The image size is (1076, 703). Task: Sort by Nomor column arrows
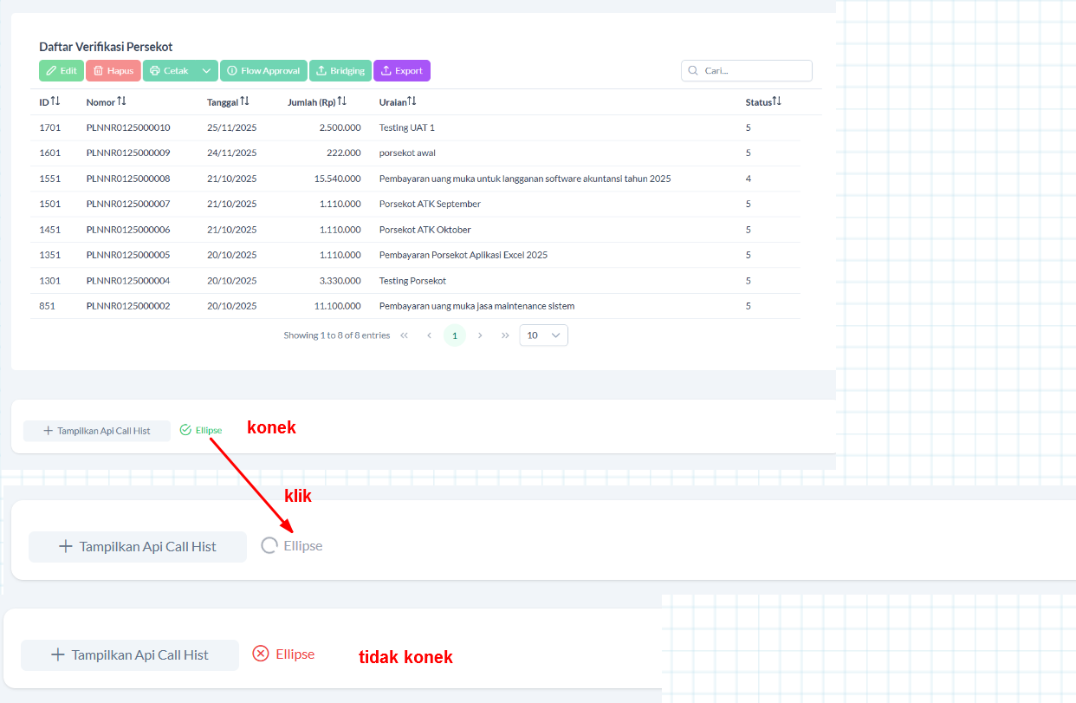[x=122, y=101]
